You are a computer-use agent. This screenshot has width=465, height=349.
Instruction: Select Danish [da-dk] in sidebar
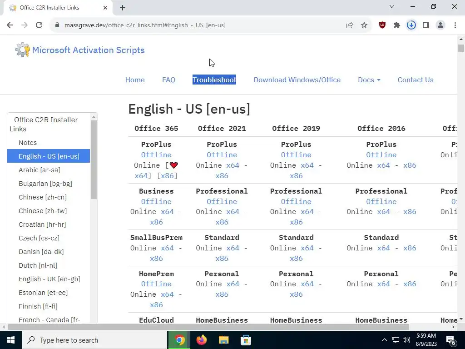coord(48,252)
